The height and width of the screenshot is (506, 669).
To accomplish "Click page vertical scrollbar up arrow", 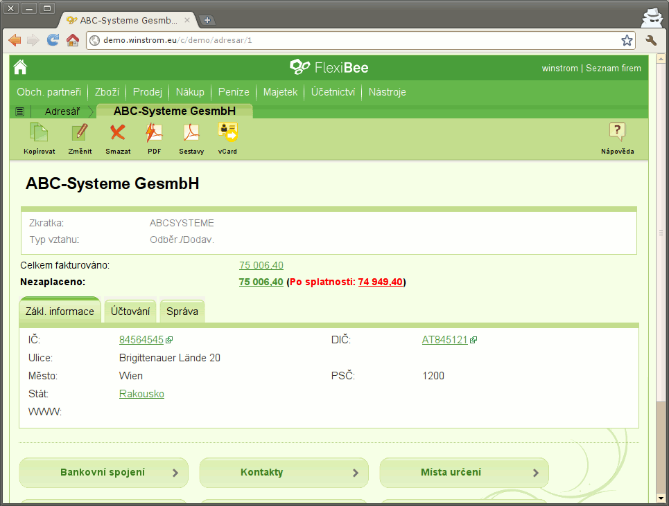I will point(661,59).
